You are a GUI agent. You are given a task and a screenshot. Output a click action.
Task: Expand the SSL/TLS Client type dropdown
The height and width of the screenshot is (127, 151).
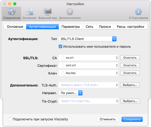click(87, 39)
